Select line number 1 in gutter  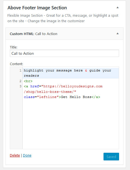coord(20,71)
